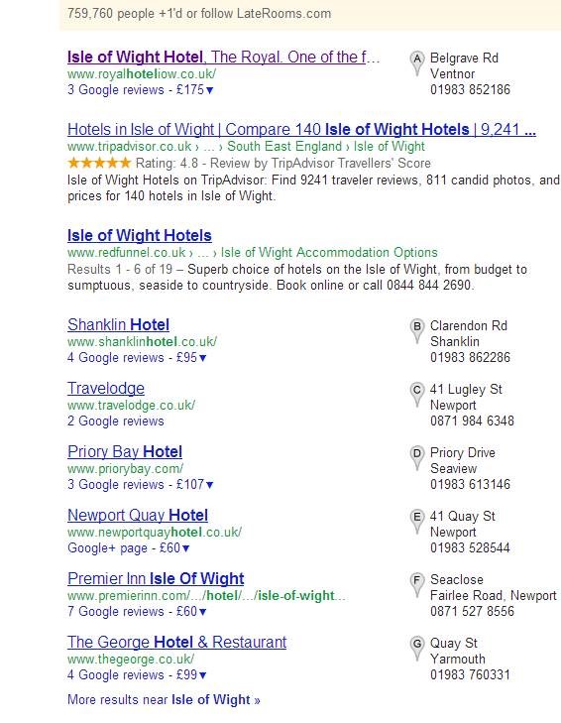Click map marker E at Quay St Newport

coord(416,522)
